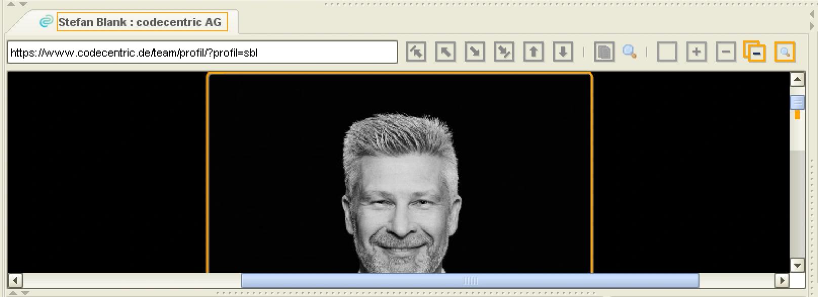The height and width of the screenshot is (297, 818).
Task: Click the jump-to-last arrow toolbar icon
Action: tap(504, 52)
